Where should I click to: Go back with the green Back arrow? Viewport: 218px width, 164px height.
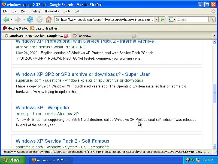tap(6, 19)
